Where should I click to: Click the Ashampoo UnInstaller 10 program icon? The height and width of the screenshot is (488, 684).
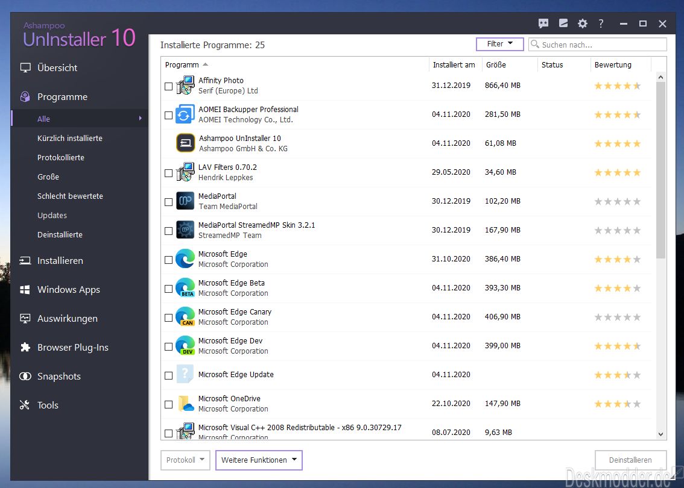[185, 143]
